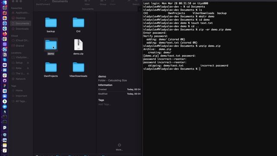Image resolution: width=277 pixels, height=156 pixels.
Task: Click 'Last login' line in Terminal
Action: click(176, 3)
